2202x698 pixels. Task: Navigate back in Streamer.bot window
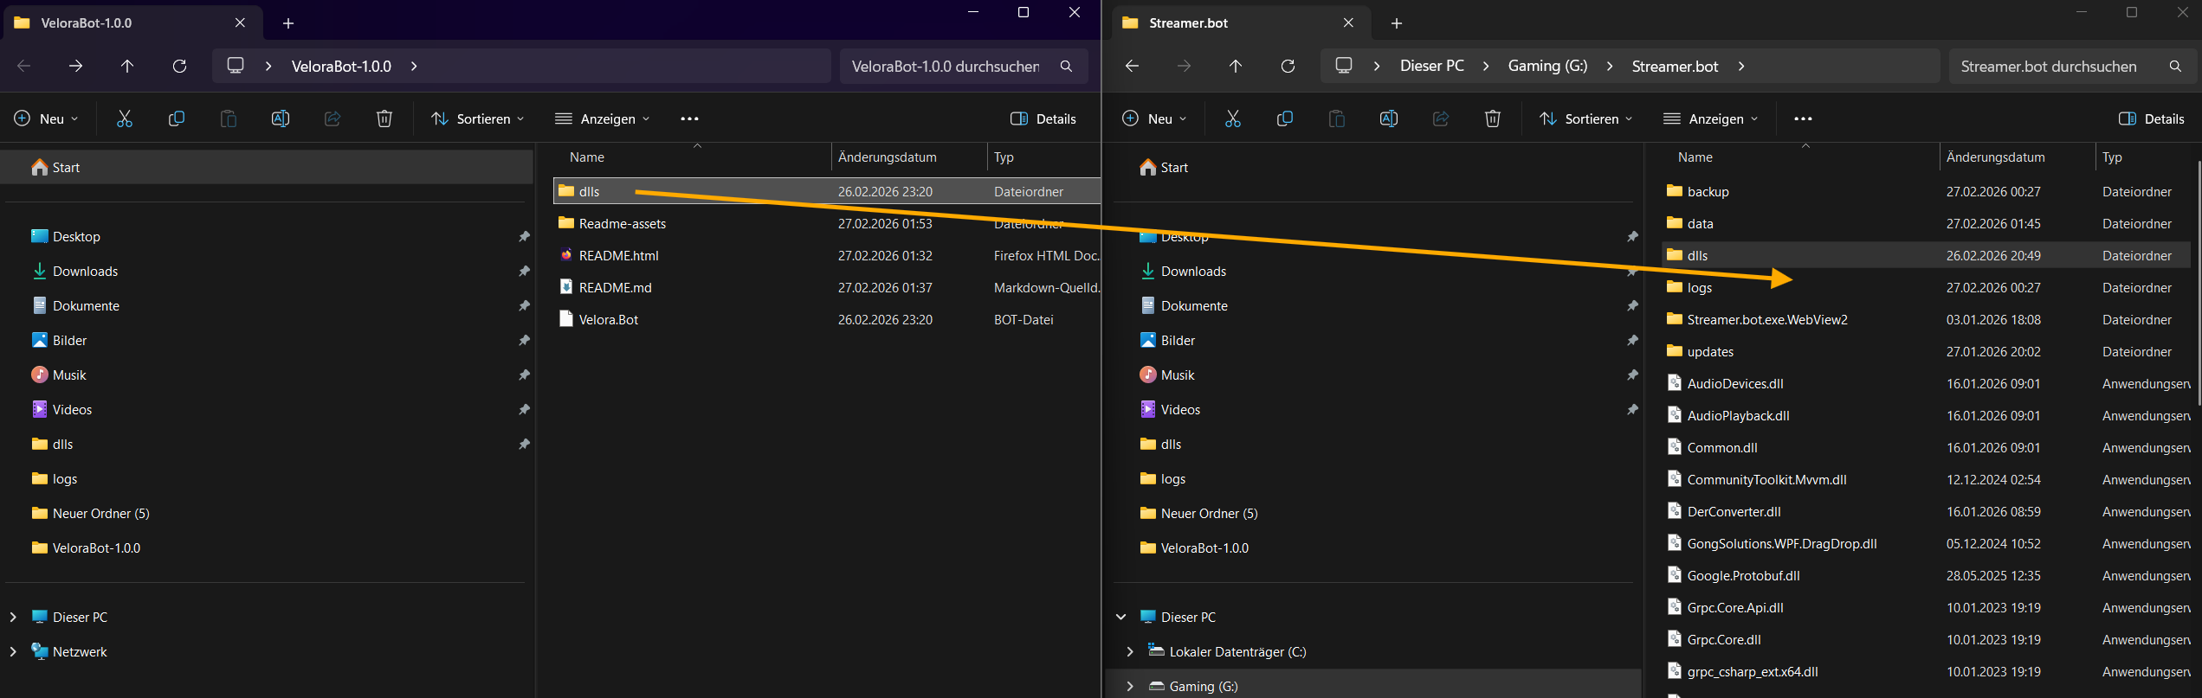(1132, 66)
